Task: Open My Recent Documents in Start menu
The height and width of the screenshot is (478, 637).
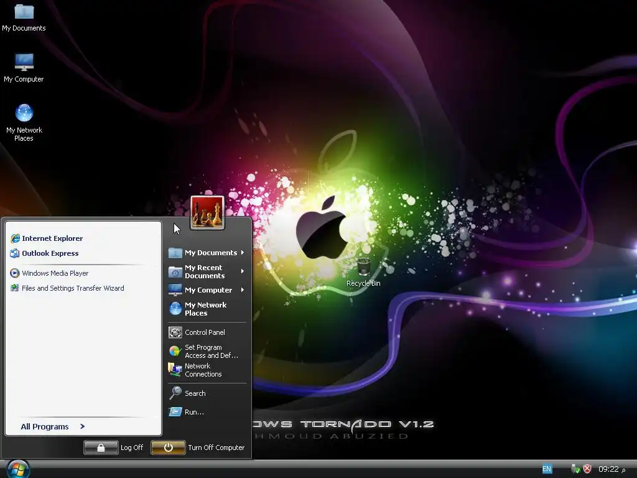Action: (x=207, y=271)
